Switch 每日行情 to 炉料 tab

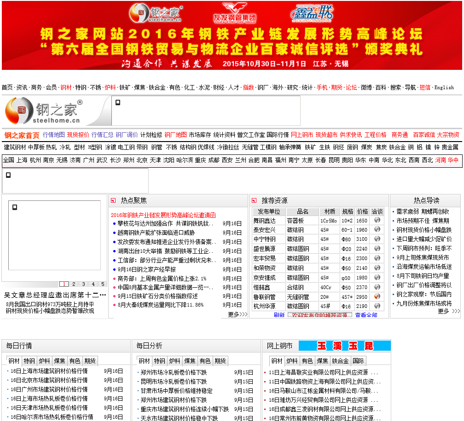[44, 361]
